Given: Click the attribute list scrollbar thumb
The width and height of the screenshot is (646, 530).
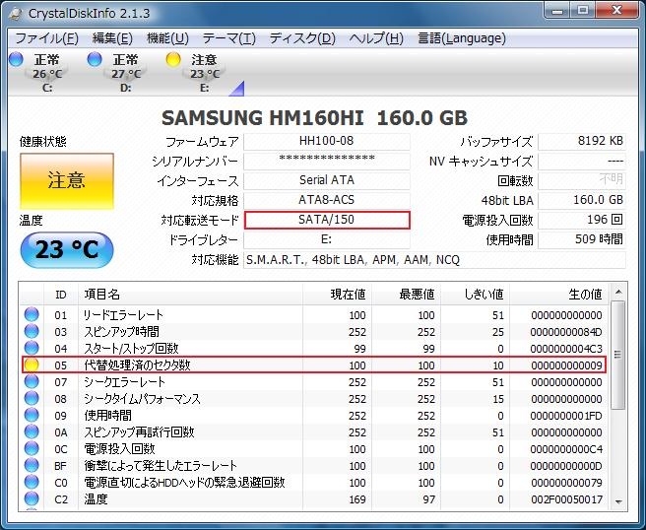Looking at the screenshot, I should coord(617,355).
